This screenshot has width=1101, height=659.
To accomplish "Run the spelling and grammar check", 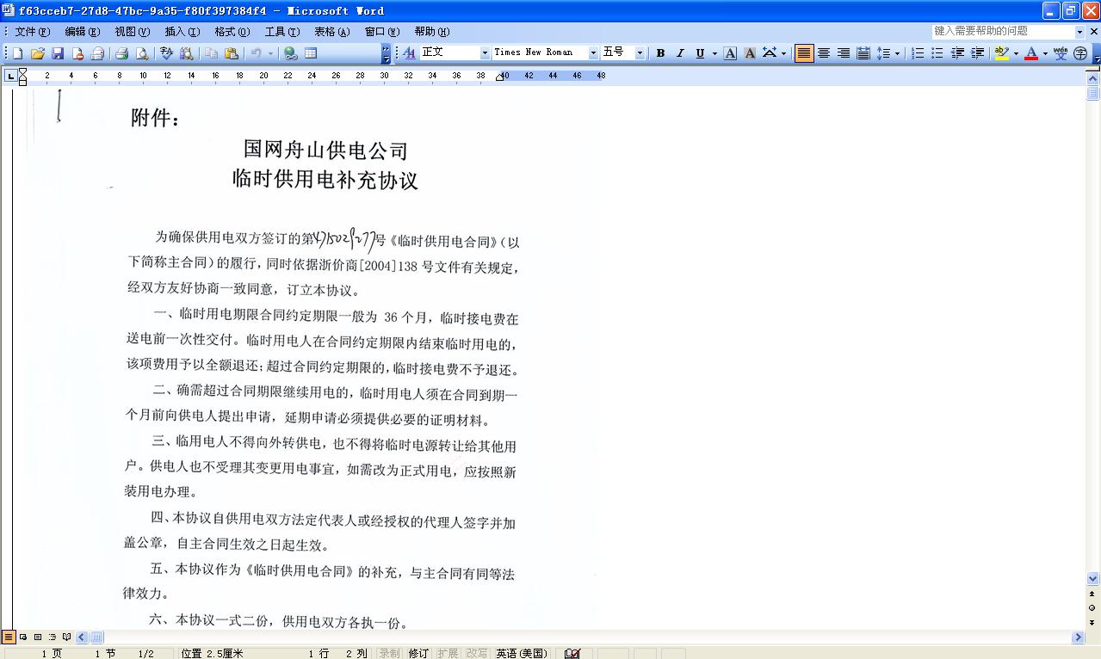I will click(x=166, y=53).
